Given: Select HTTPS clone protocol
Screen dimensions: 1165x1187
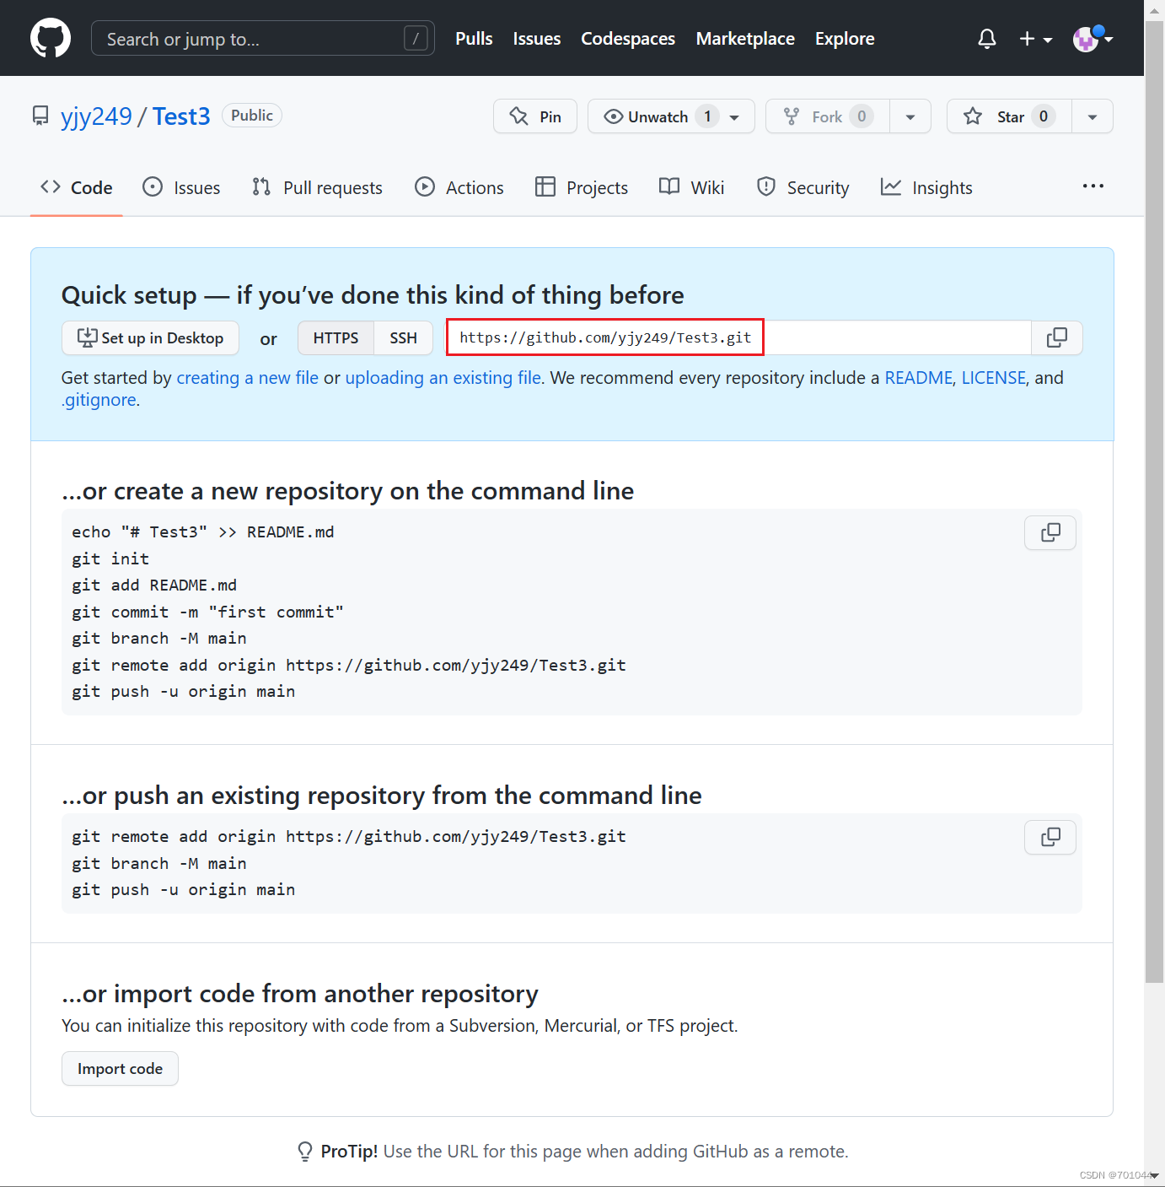Looking at the screenshot, I should [336, 337].
